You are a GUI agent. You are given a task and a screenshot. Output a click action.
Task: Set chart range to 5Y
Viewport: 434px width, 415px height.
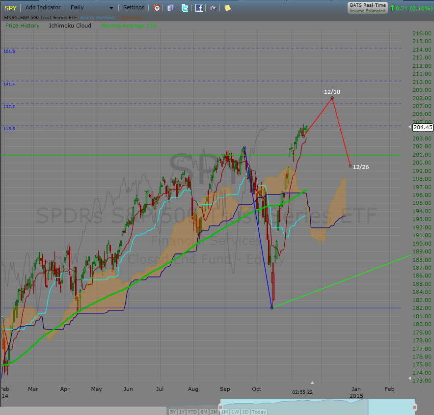click(173, 412)
